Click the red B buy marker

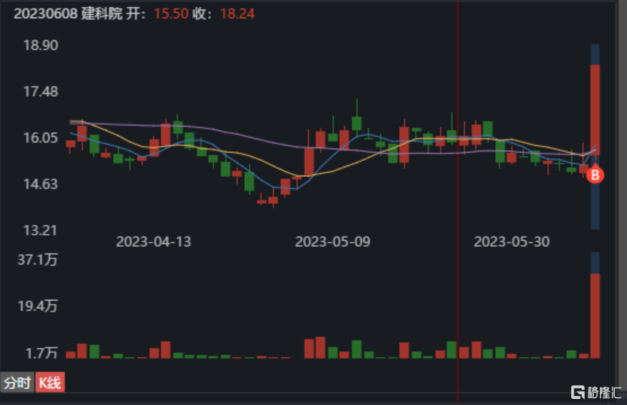595,175
